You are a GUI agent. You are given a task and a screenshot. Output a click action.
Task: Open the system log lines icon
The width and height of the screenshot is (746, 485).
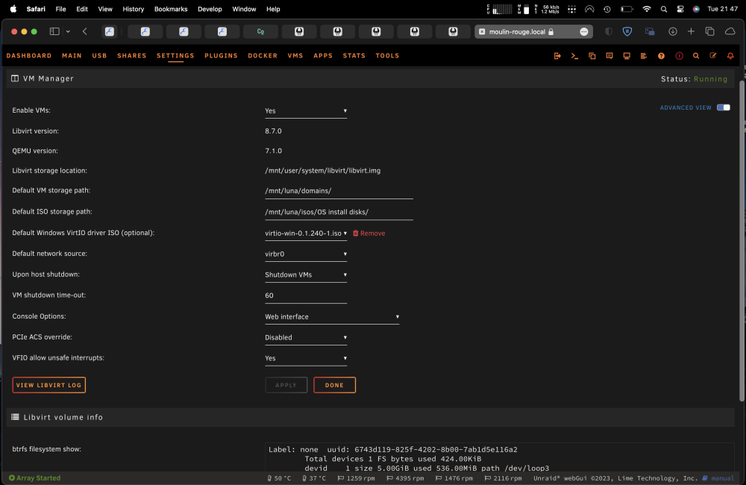click(x=644, y=56)
